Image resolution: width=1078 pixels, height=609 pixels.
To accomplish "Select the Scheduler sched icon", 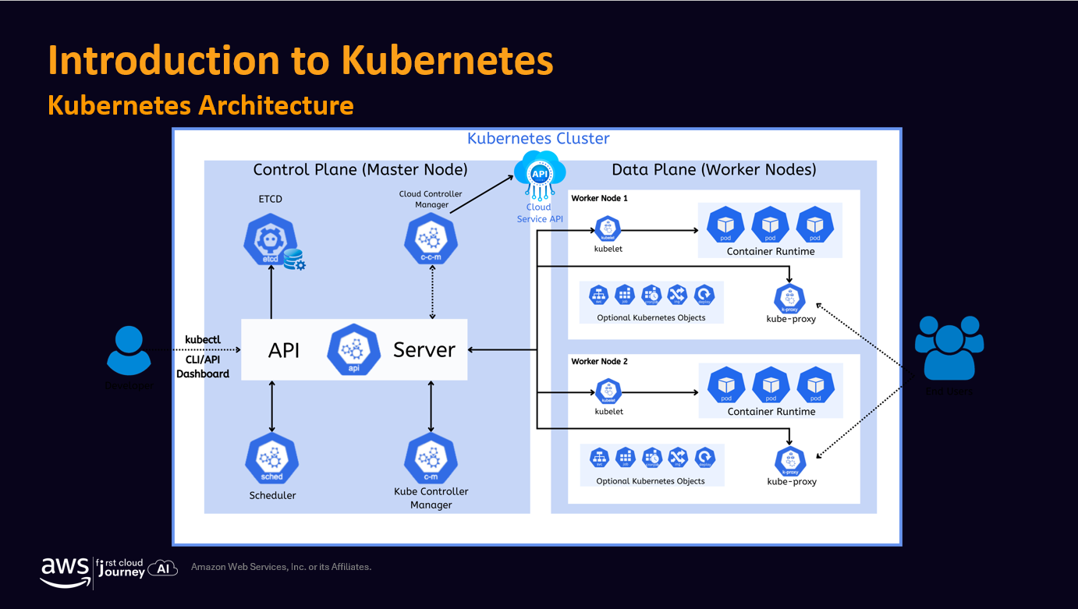I will 271,459.
